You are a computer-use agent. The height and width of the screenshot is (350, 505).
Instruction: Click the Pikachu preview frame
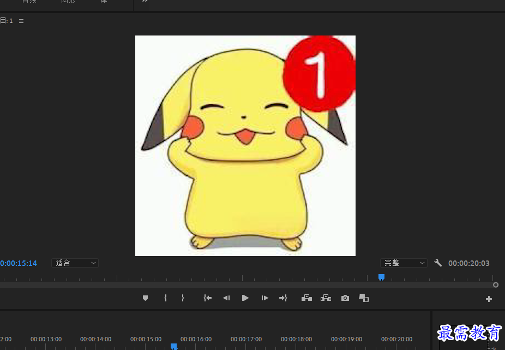tap(245, 146)
